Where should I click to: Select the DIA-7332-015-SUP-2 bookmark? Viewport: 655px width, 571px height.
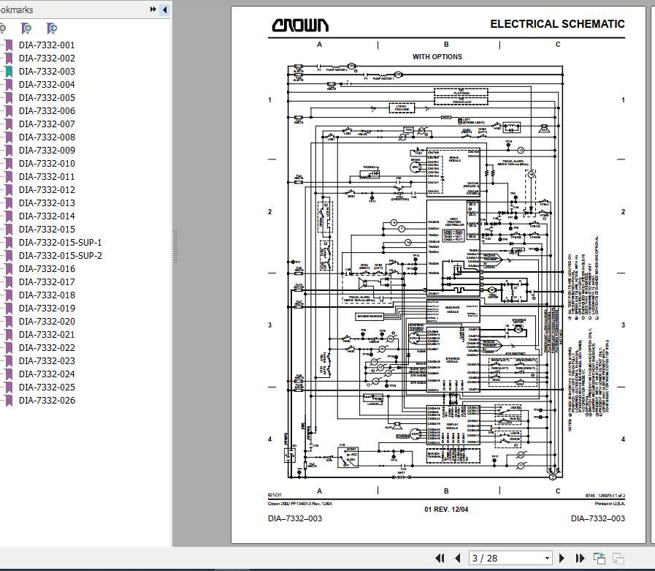click(x=60, y=255)
